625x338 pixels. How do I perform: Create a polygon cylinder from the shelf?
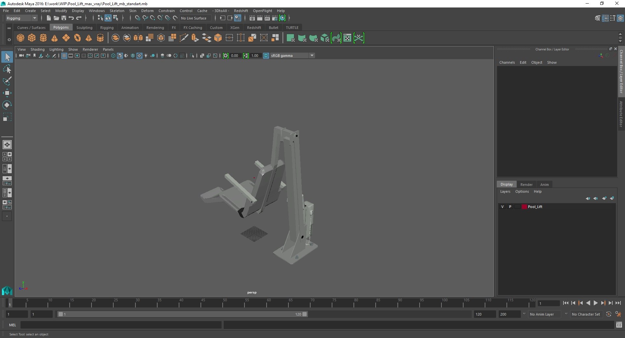point(43,38)
